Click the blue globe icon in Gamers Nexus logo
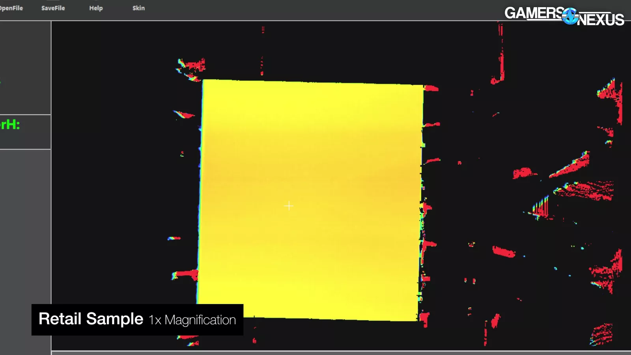 (x=570, y=16)
